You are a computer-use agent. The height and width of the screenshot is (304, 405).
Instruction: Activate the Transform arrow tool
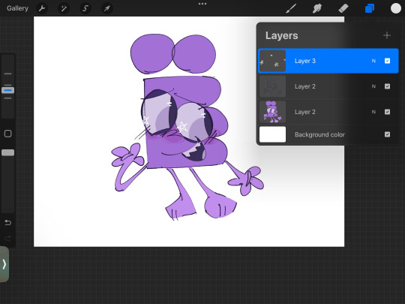107,8
